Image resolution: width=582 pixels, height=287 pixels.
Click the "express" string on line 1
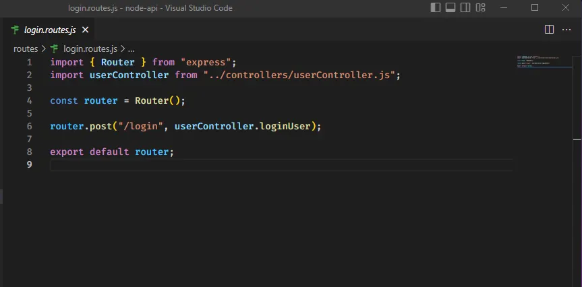[x=206, y=62]
